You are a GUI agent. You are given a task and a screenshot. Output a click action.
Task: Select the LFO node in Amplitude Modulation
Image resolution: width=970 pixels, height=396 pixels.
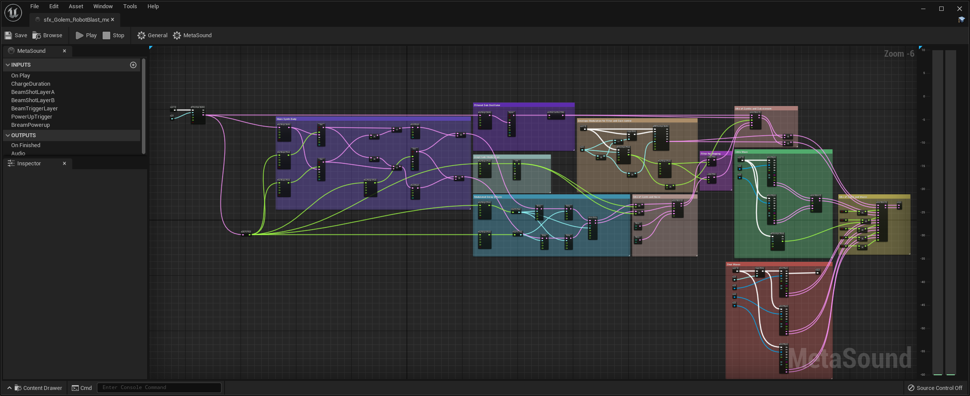tap(517, 170)
